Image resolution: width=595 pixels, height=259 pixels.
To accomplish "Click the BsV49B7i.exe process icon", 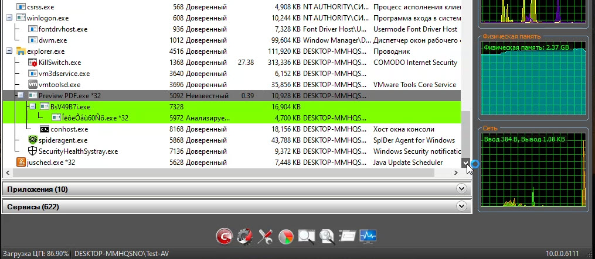I will 45,107.
